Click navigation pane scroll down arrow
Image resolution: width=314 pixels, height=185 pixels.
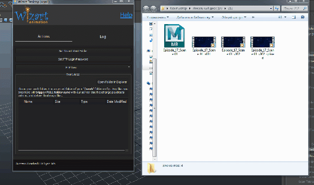[x=154, y=160]
